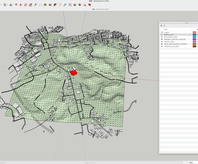Select the ROADS_OSM layer name
Viewport: 198px width, 164px height.
169,42
